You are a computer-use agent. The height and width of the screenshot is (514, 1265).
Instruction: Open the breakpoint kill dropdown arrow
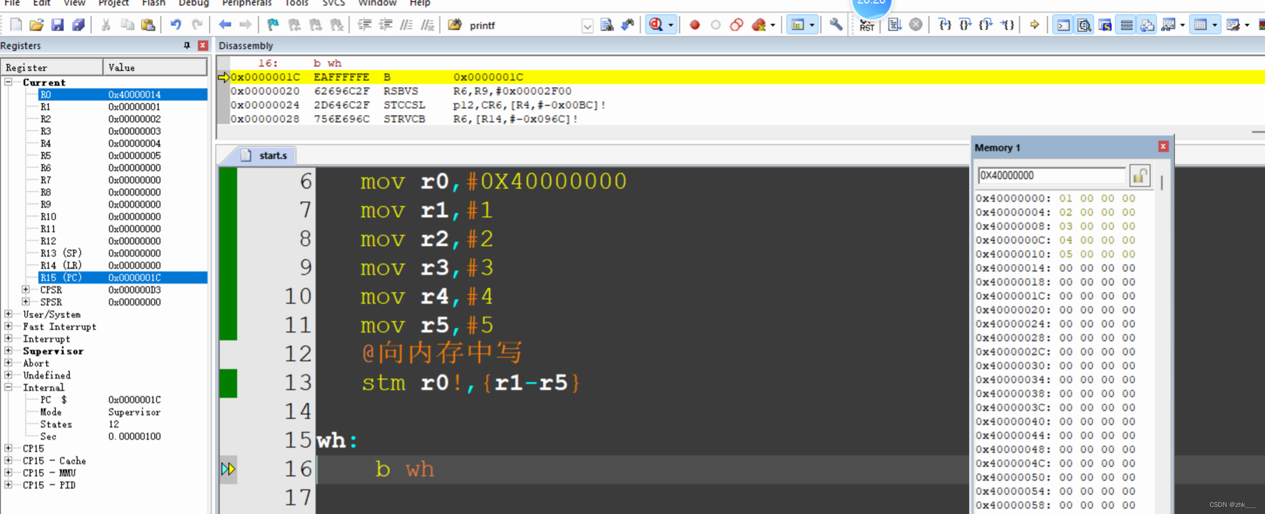(773, 25)
